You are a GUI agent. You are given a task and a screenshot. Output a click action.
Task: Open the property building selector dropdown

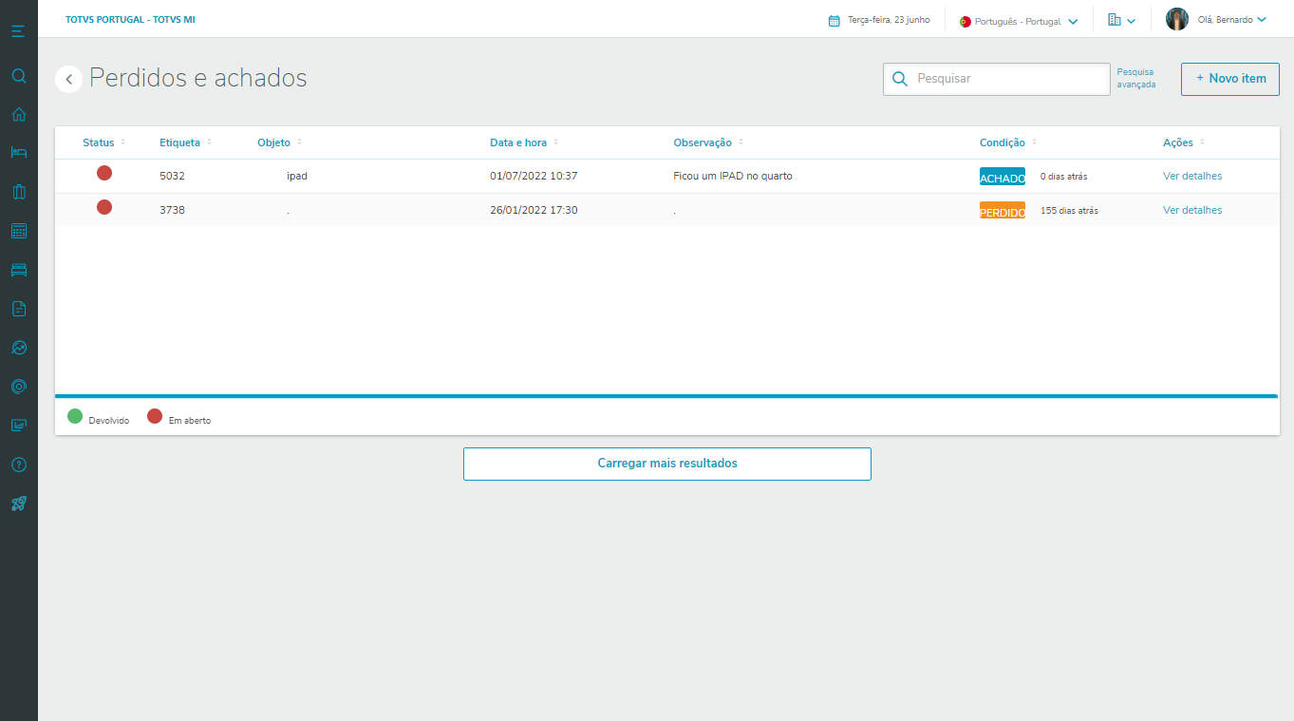pos(1121,20)
